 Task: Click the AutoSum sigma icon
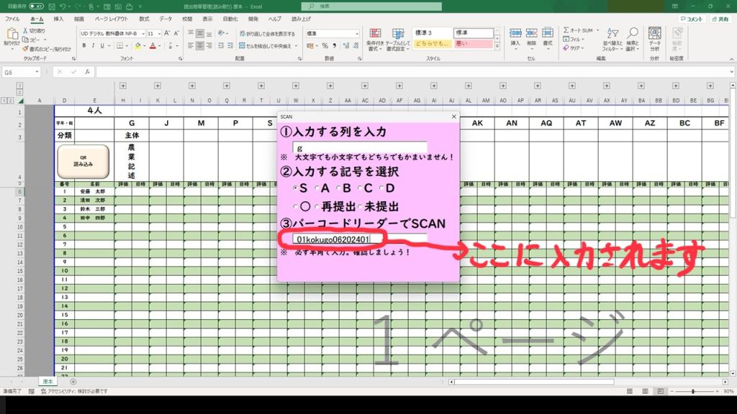pos(567,31)
